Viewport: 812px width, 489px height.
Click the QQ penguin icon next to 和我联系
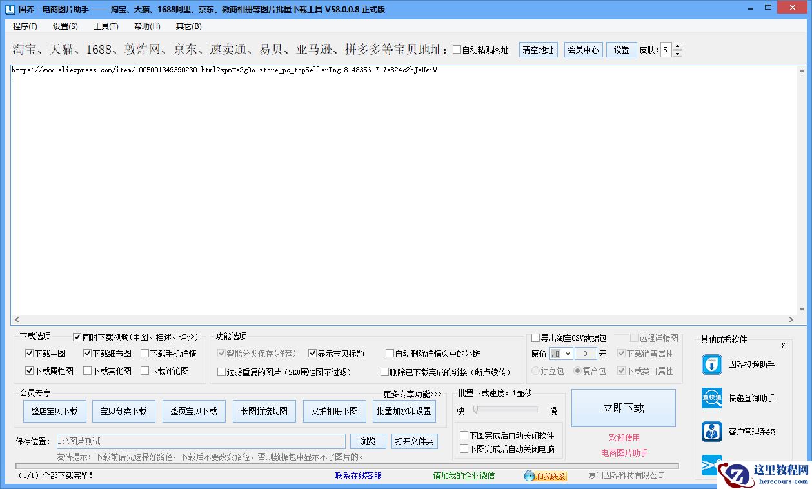531,476
